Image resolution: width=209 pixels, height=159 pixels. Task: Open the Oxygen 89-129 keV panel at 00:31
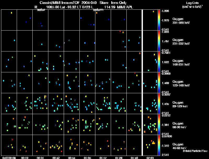[x=40, y=104]
